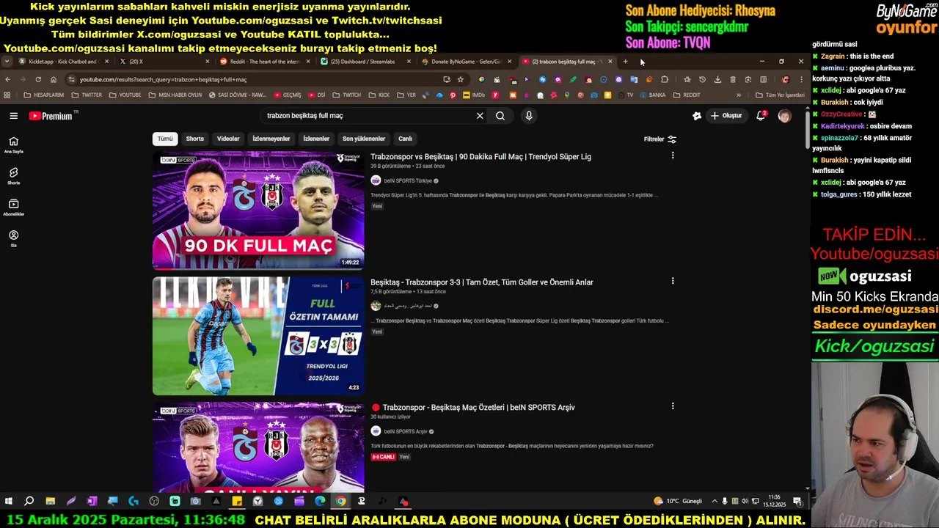This screenshot has width=939, height=528.
Task: Open the Chrome downloads icon
Action: tap(717, 79)
